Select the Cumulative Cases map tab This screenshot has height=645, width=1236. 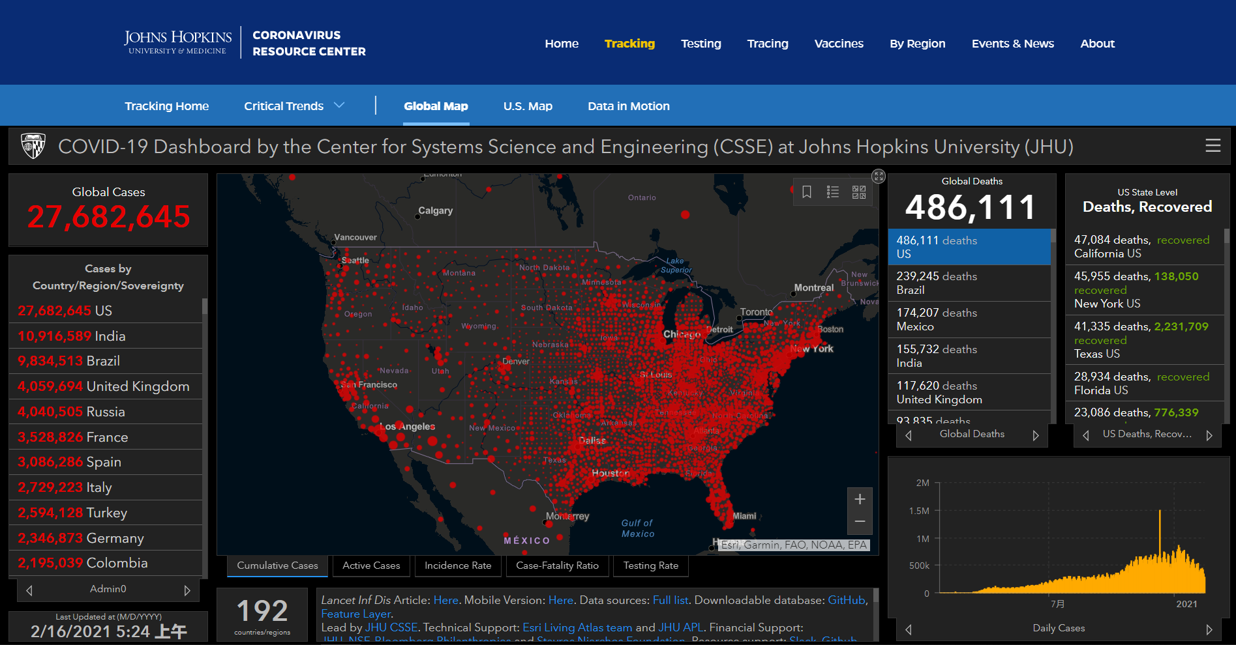[277, 566]
